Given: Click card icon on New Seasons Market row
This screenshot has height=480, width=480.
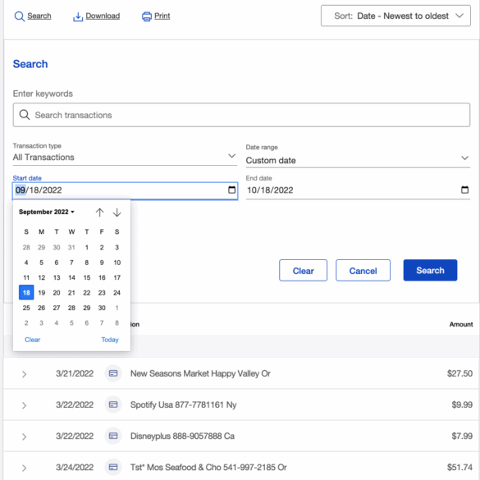Looking at the screenshot, I should (x=113, y=373).
